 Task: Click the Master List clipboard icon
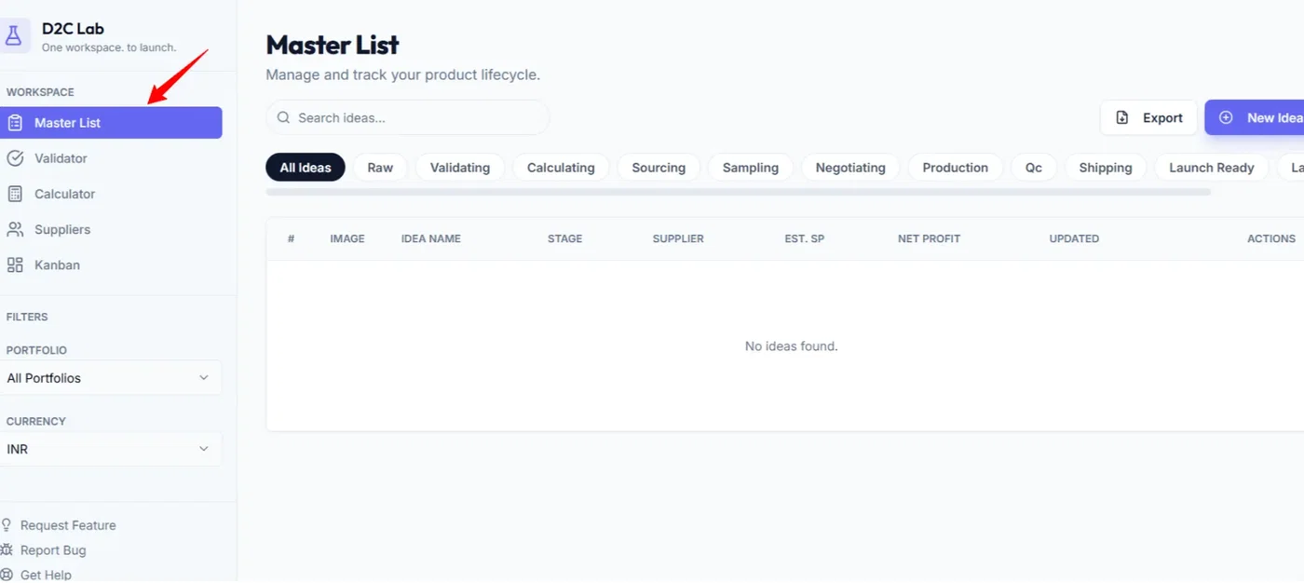15,123
